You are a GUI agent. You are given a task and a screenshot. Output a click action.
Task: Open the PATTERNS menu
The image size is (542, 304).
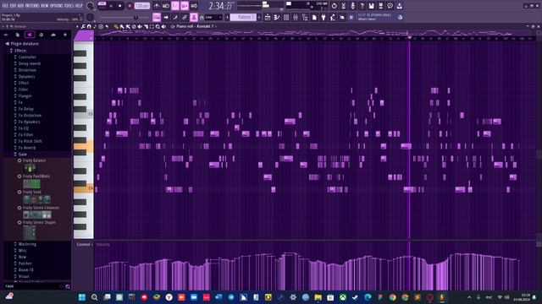(x=32, y=6)
